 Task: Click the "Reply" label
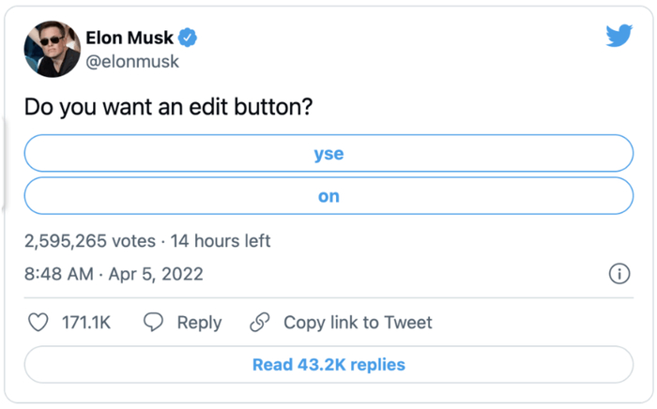(199, 323)
